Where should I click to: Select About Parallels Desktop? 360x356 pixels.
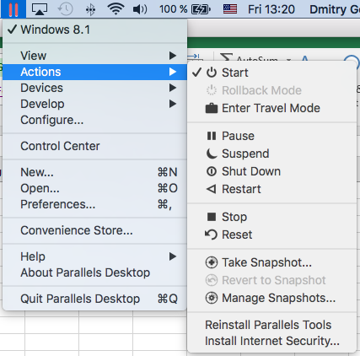pyautogui.click(x=95, y=272)
